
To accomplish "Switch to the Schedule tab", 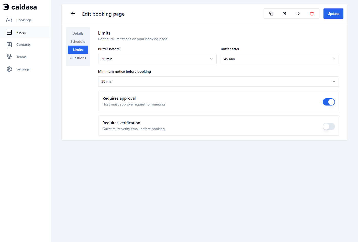I will (78, 41).
